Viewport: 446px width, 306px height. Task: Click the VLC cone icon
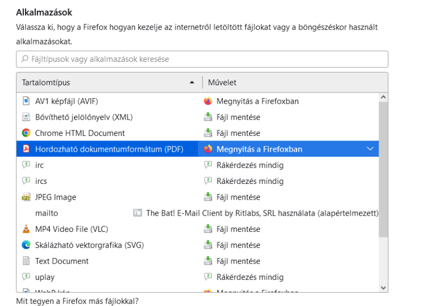pos(26,229)
